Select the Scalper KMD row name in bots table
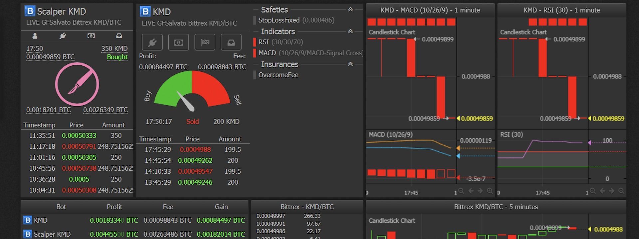This screenshot has width=639, height=239. pyautogui.click(x=52, y=234)
